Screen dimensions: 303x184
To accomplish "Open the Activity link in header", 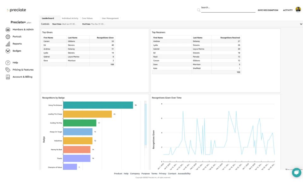I will (x=288, y=10).
